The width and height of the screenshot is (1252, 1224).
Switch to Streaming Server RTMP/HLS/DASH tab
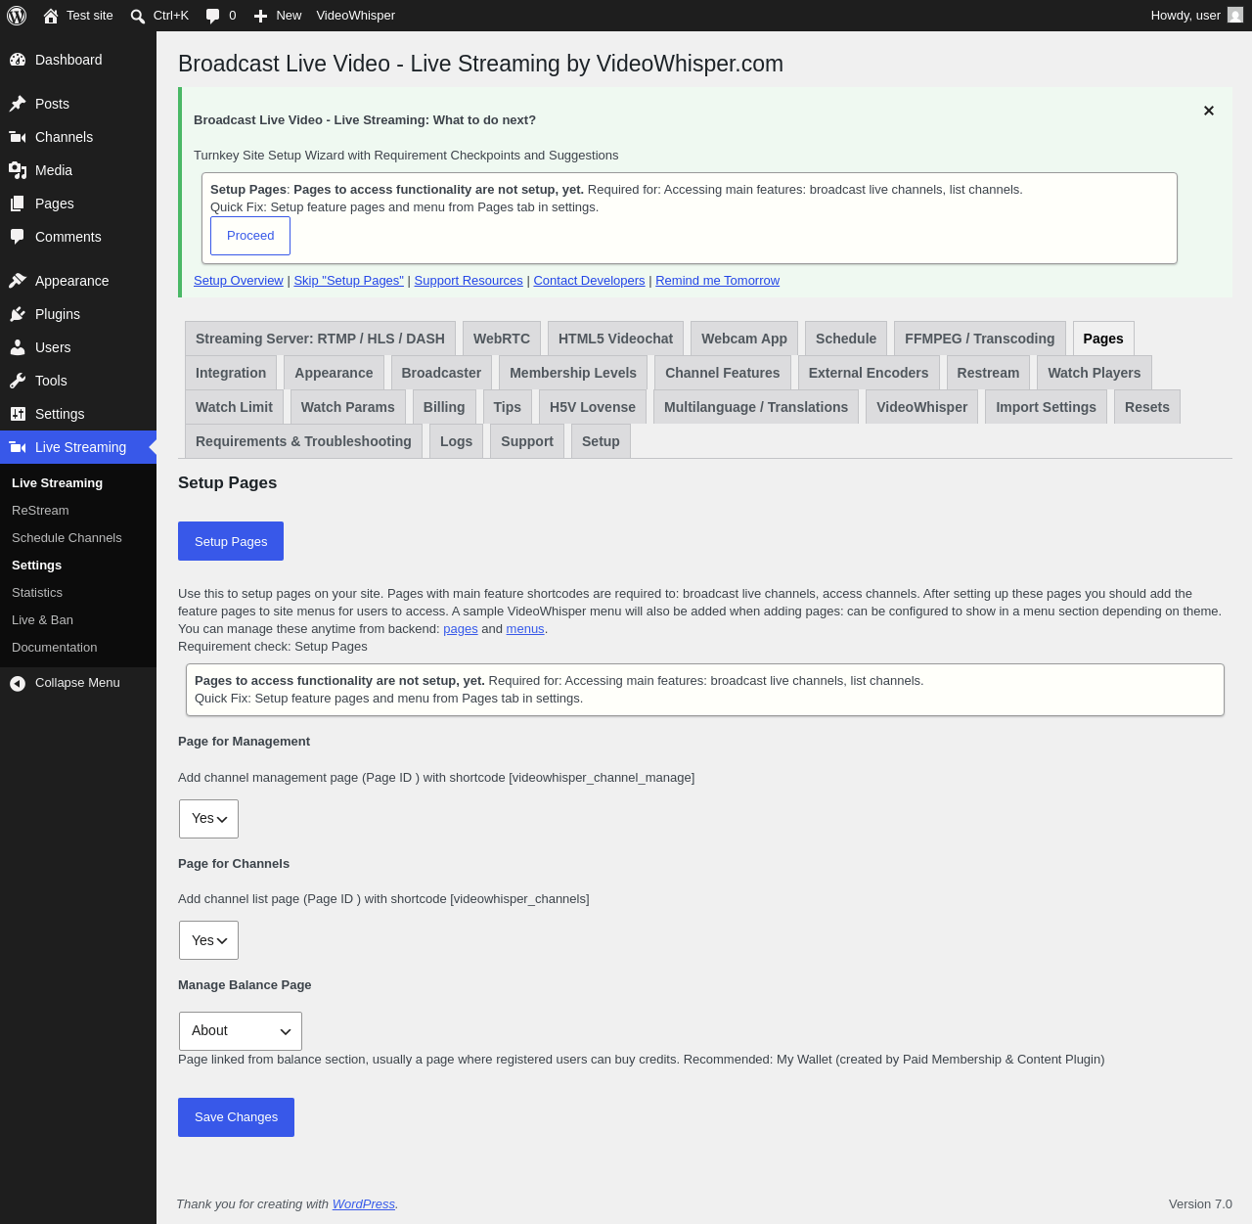[x=320, y=339]
